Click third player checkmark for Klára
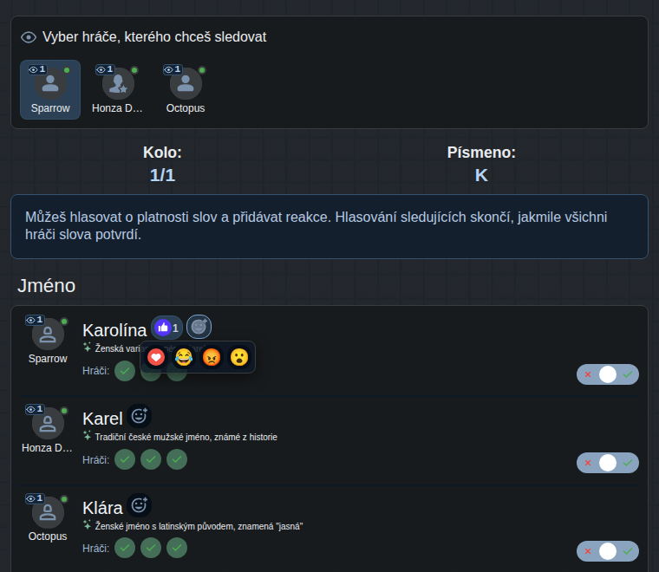659x572 pixels. [x=177, y=548]
